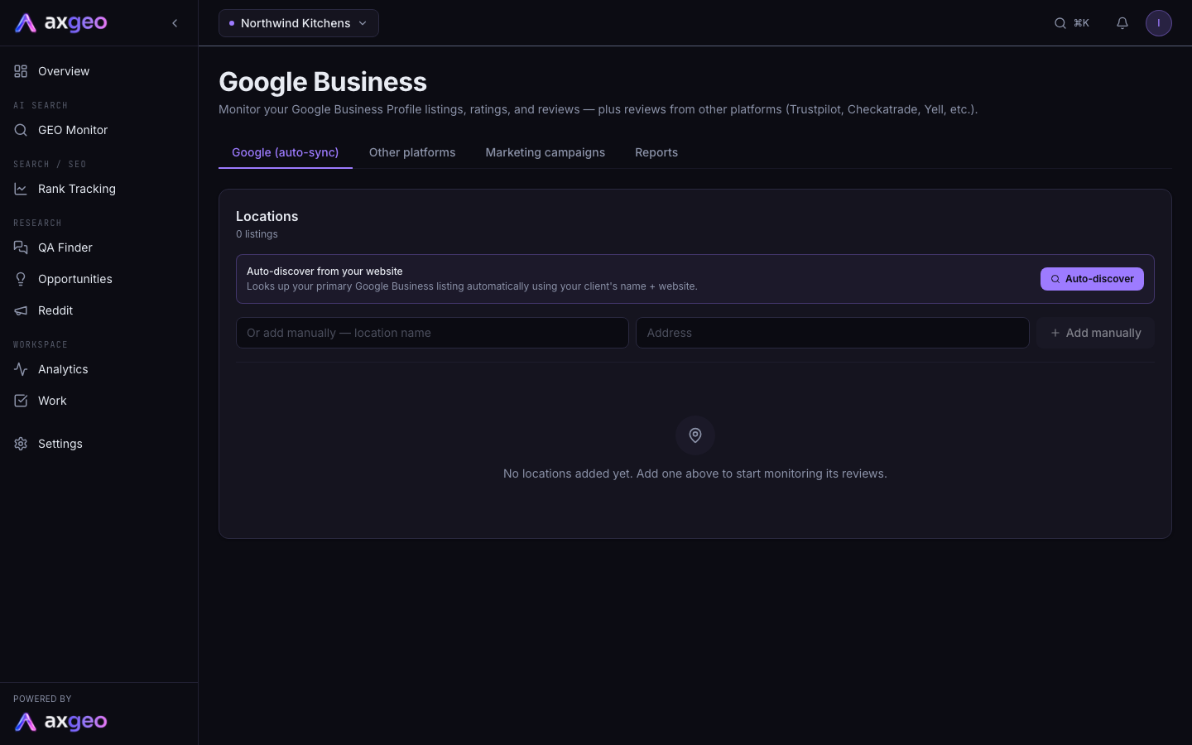Click the QA Finder chat icon
The height and width of the screenshot is (745, 1192).
point(21,248)
